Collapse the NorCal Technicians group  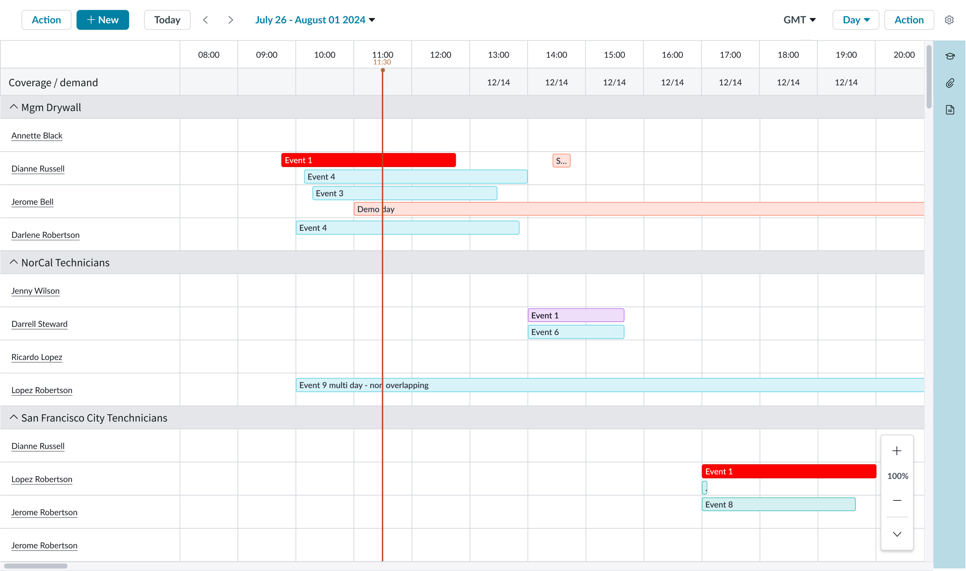(x=13, y=262)
